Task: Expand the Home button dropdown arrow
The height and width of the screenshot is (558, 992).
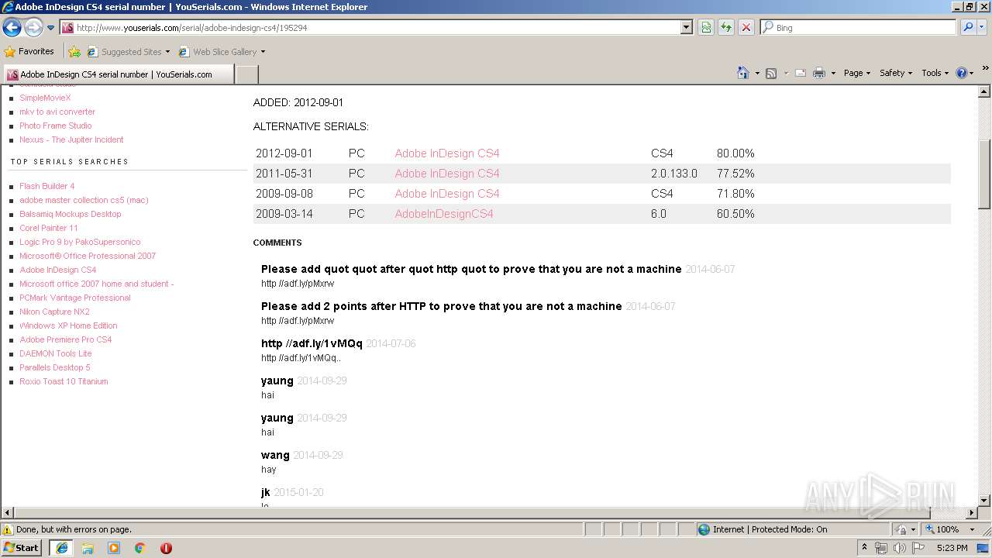Action: tap(757, 73)
